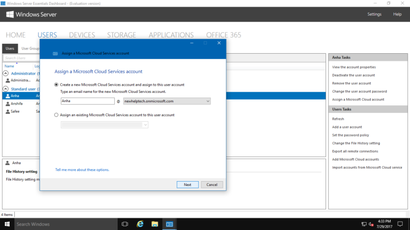Switch to the USERS tab
The height and width of the screenshot is (230, 410).
[x=47, y=35]
